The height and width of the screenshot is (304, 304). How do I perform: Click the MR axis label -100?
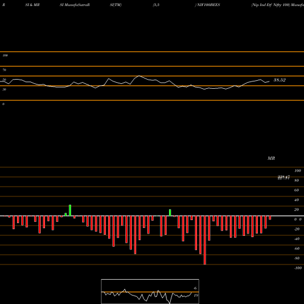(x=298, y=268)
